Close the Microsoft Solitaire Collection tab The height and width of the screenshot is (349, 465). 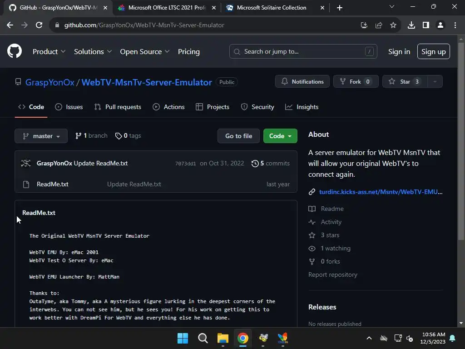pos(322,8)
